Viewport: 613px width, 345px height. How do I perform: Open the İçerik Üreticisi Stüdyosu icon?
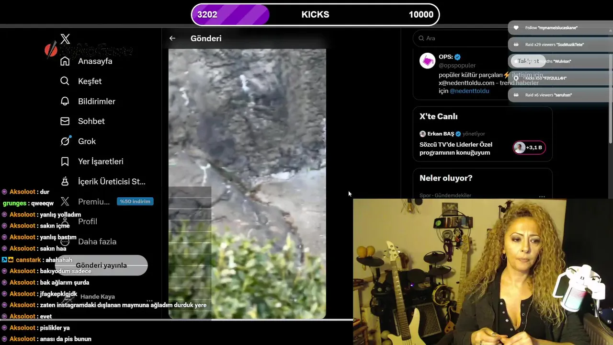65,182
